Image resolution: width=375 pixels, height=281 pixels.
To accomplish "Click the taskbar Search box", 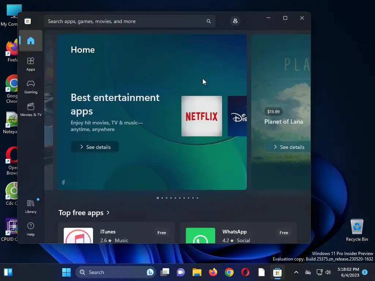I will (116, 272).
